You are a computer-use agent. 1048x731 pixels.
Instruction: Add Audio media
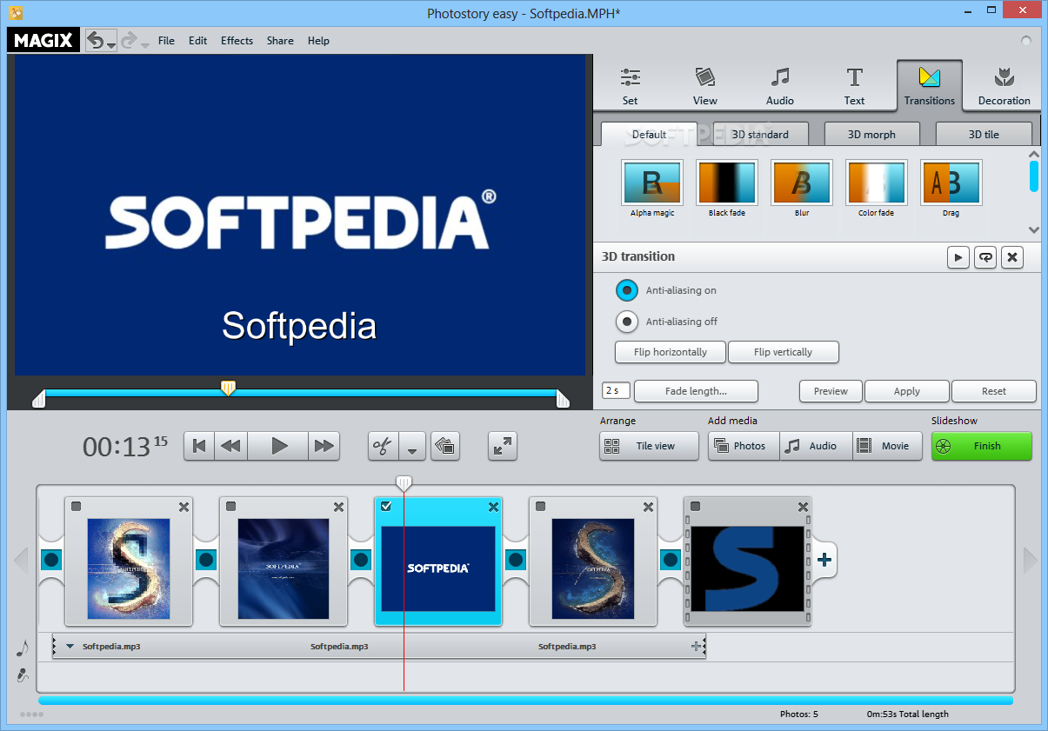coord(816,446)
